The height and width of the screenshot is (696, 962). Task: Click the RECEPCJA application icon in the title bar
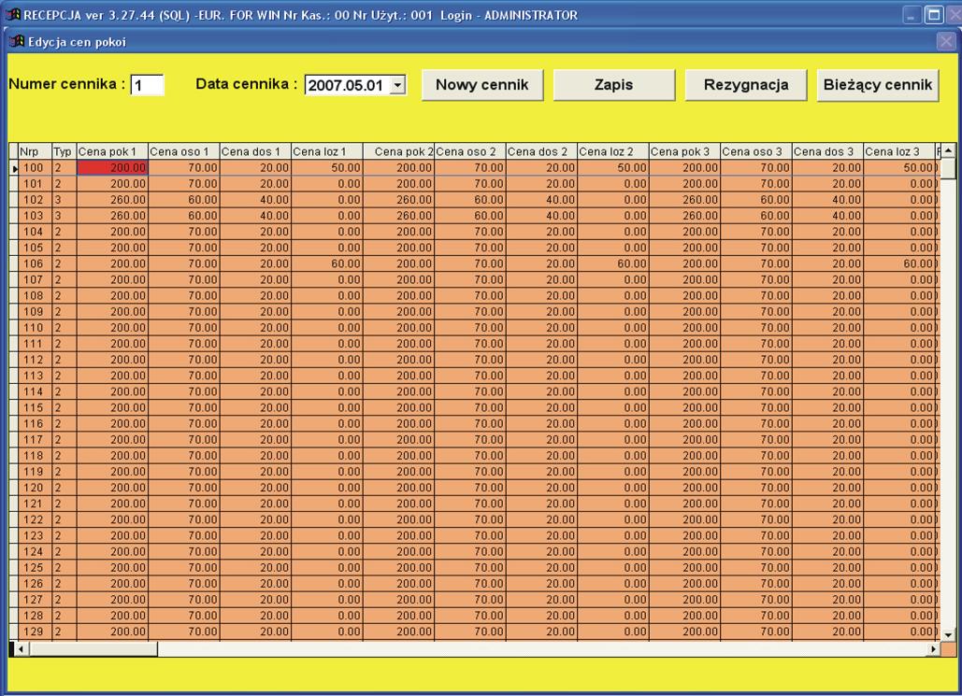(x=13, y=14)
